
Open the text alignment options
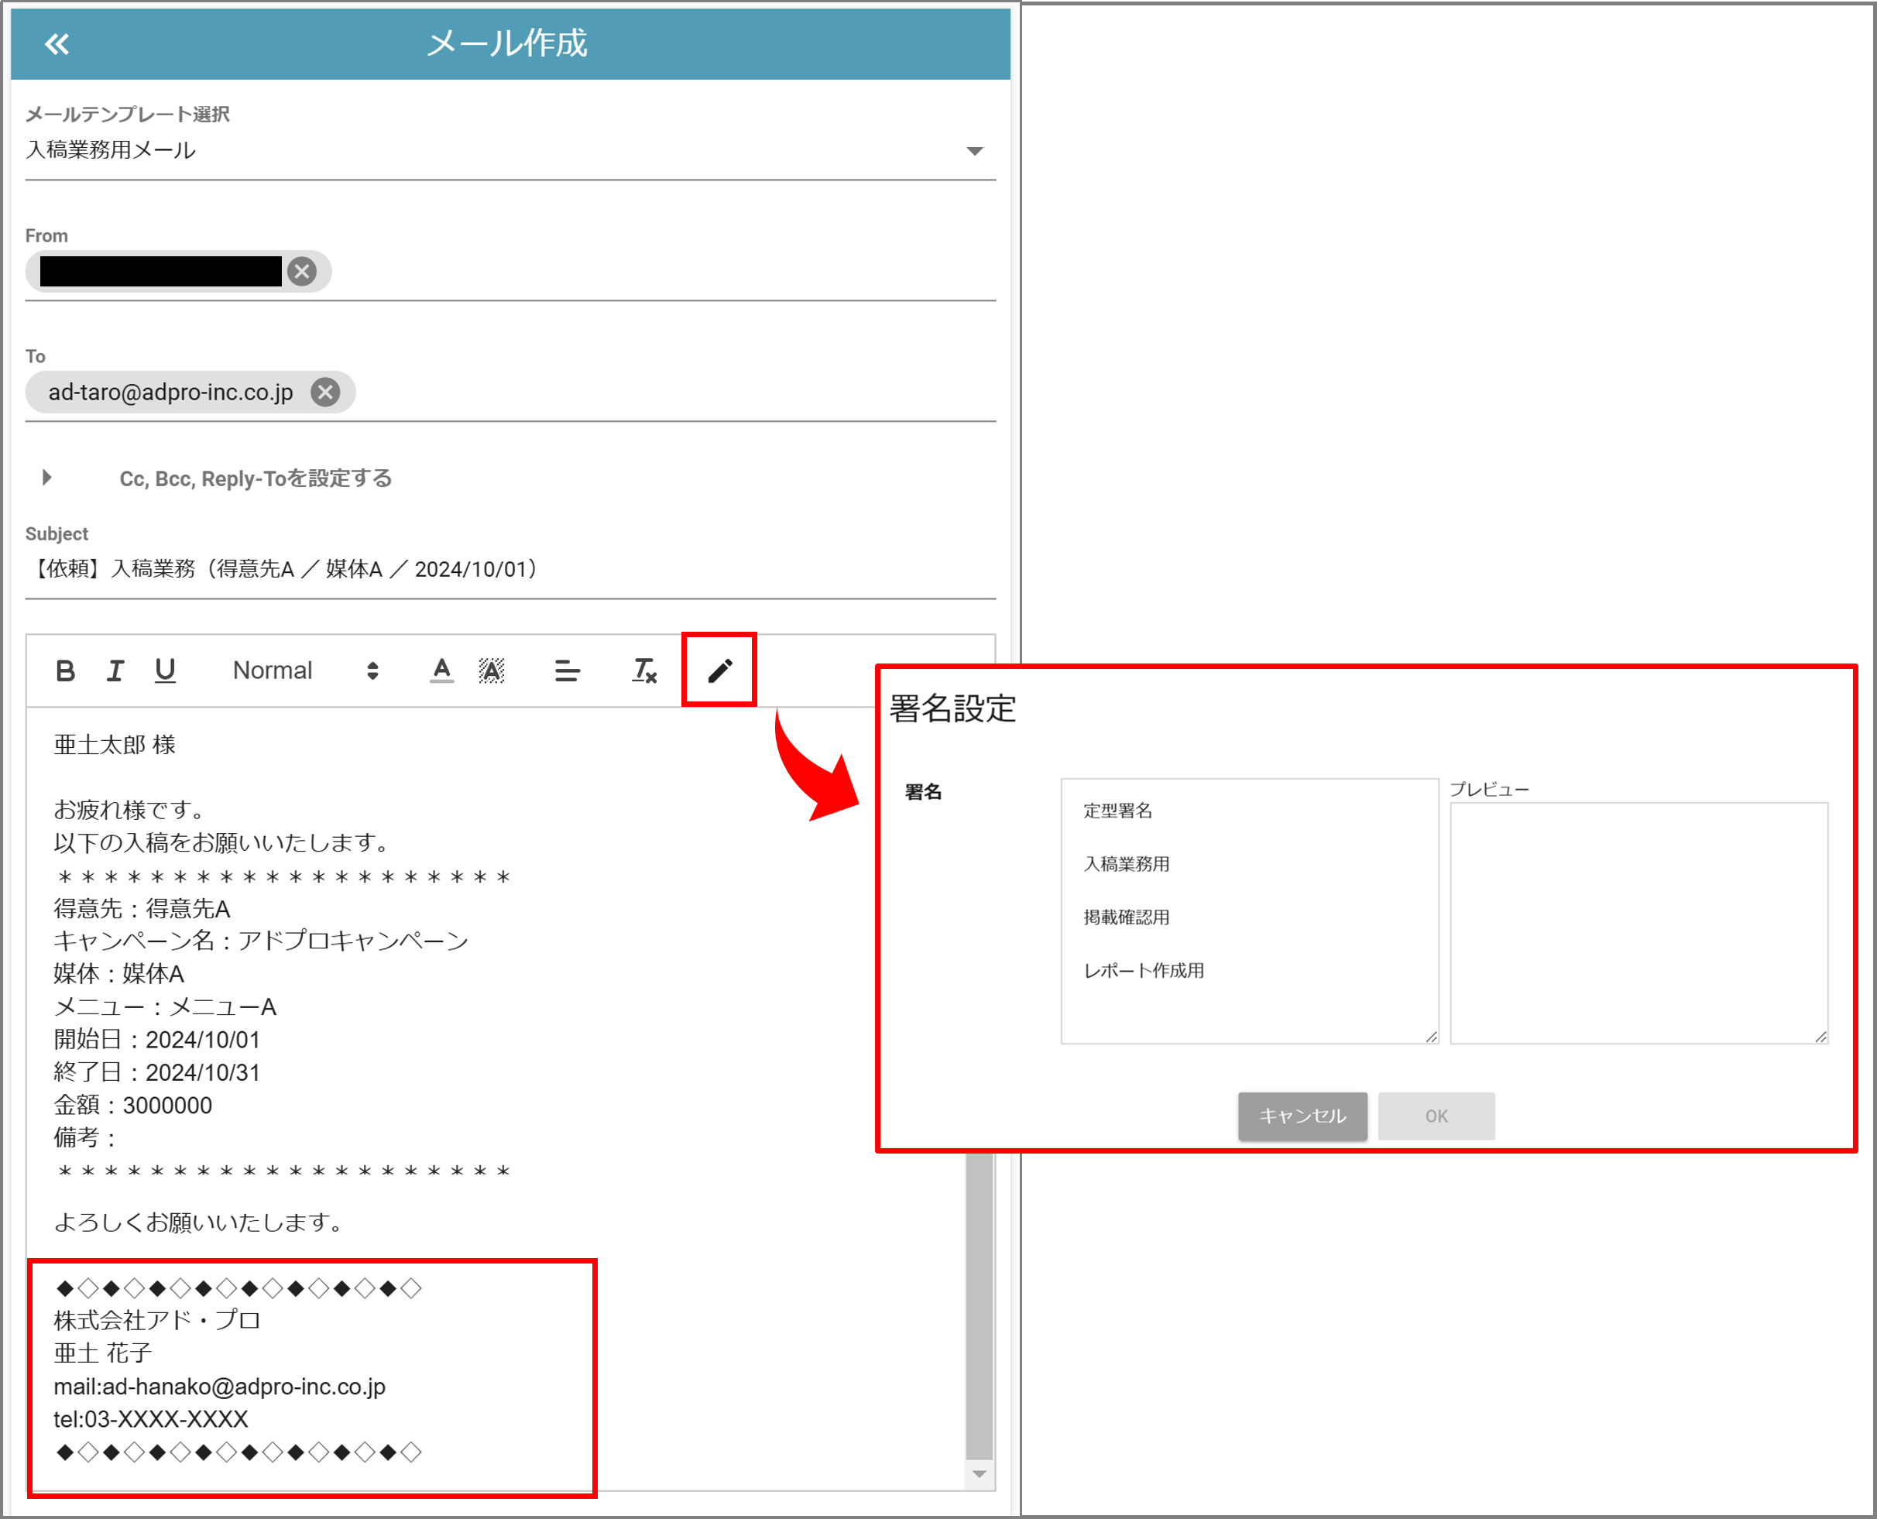(567, 671)
